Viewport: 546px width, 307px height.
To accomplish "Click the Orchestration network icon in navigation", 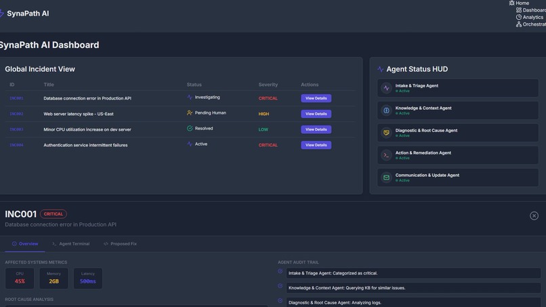I will pyautogui.click(x=519, y=24).
